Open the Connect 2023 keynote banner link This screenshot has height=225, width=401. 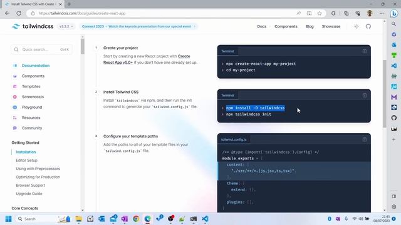point(138,26)
